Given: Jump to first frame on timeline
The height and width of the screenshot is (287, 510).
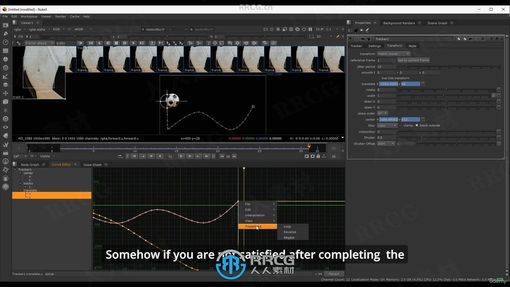Looking at the screenshot, I should click(135, 156).
